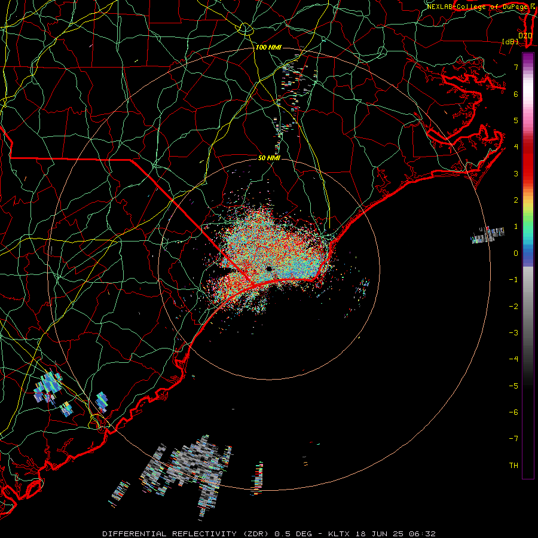The height and width of the screenshot is (538, 538).
Task: Click the 5 value on the color scale
Action: [516, 120]
